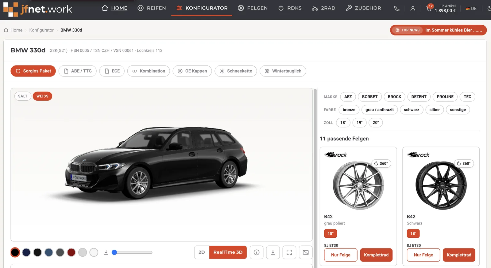Filter wheels by grau / anthrazit

coord(380,110)
